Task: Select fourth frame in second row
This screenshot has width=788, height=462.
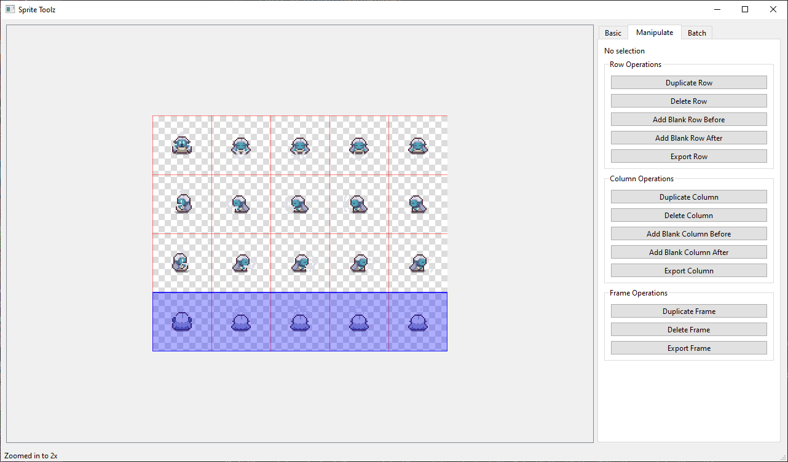Action: click(x=359, y=204)
